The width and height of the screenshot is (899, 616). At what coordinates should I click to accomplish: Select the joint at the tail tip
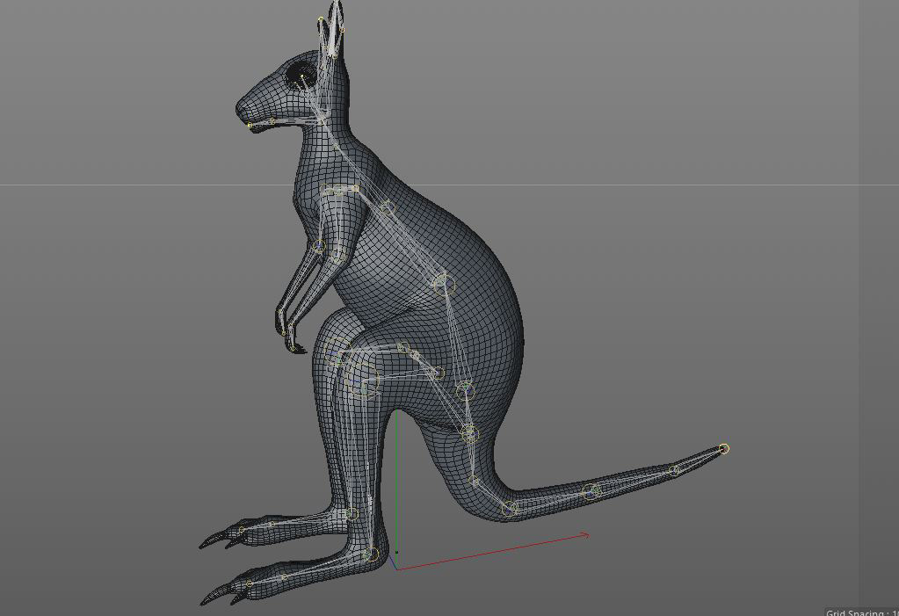[724, 448]
